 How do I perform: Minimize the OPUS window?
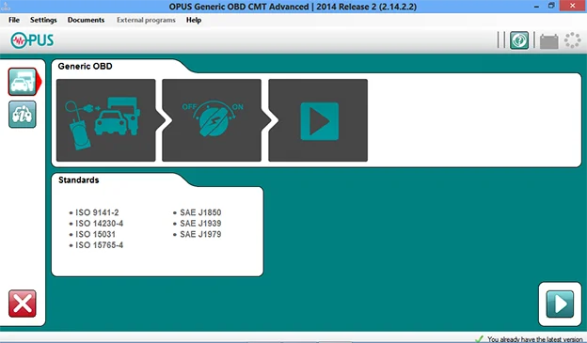[x=536, y=6]
